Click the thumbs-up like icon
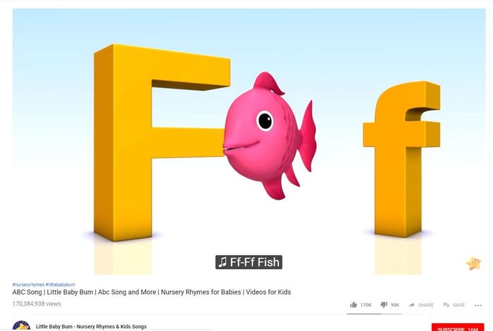Screen dimensions: 493x331 pyautogui.click(x=354, y=305)
